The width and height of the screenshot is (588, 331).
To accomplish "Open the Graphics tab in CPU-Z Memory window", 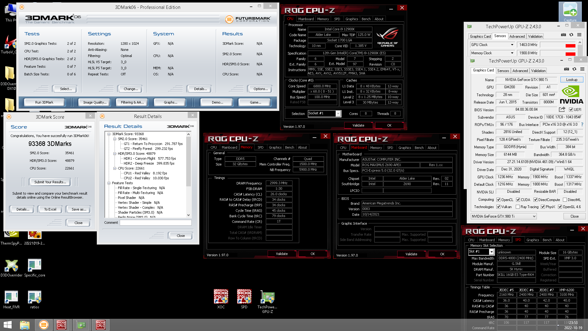I will [275, 147].
